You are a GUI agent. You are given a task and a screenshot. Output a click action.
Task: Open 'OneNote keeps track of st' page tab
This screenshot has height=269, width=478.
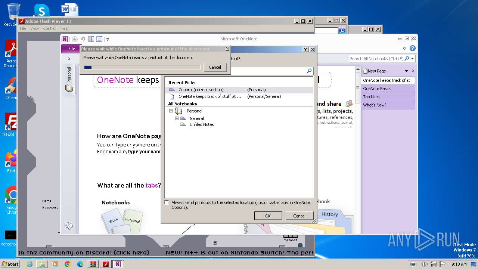[x=388, y=80]
